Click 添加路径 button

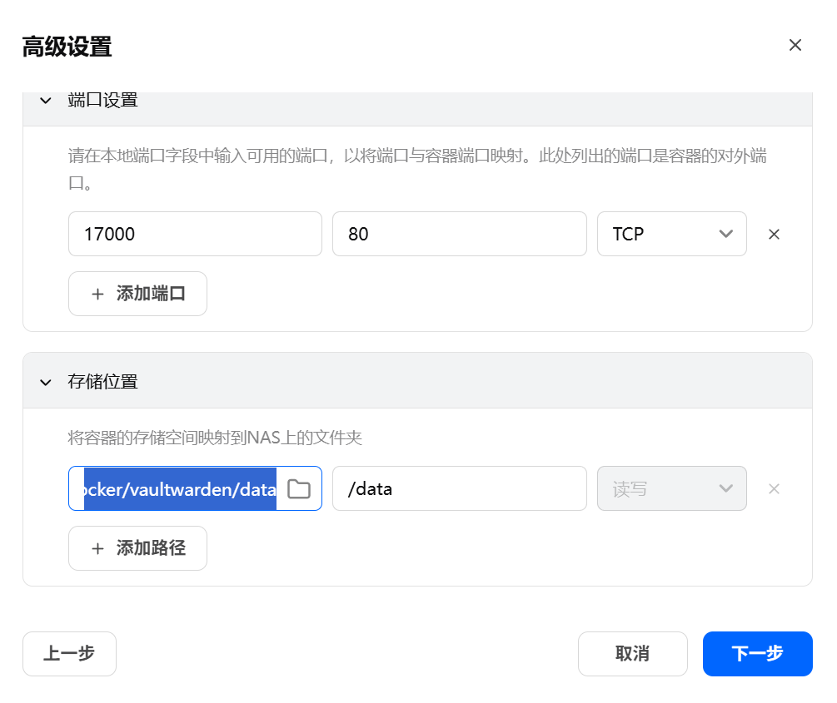point(137,547)
